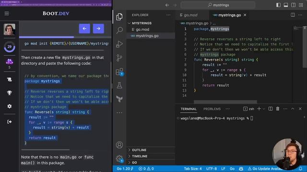
Task: Close the mystrings.go tab
Action: [245, 15]
